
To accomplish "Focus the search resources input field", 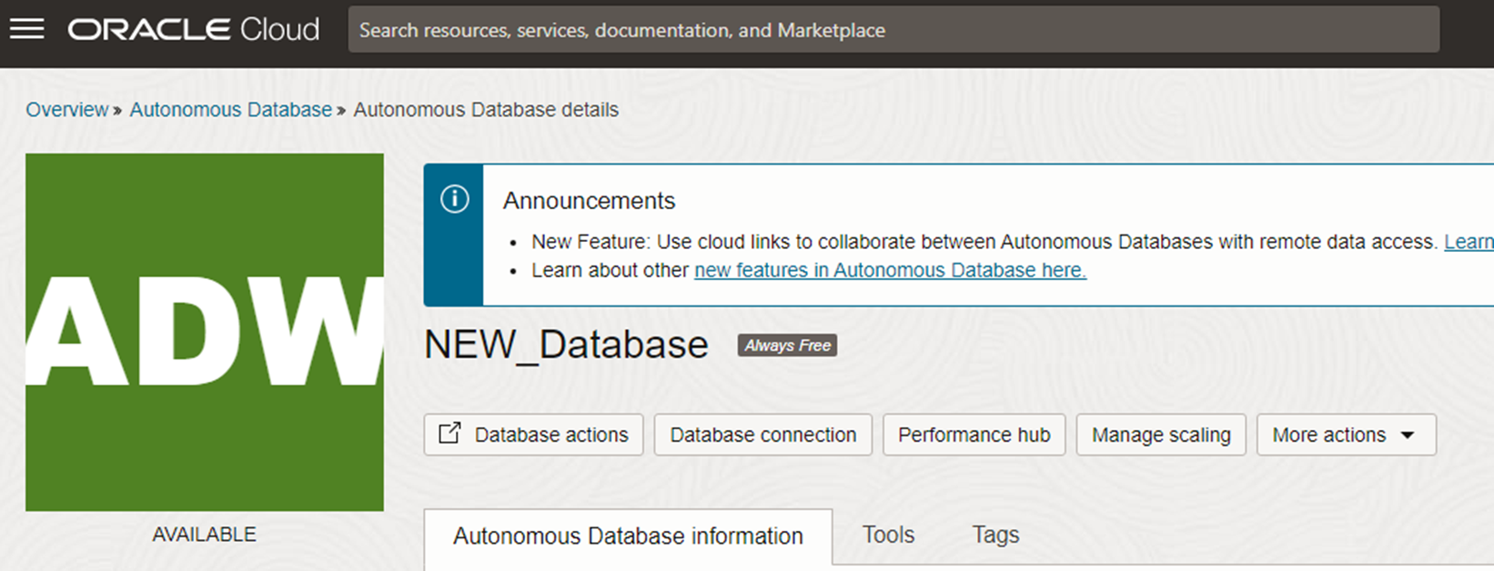I will pyautogui.click(x=893, y=30).
